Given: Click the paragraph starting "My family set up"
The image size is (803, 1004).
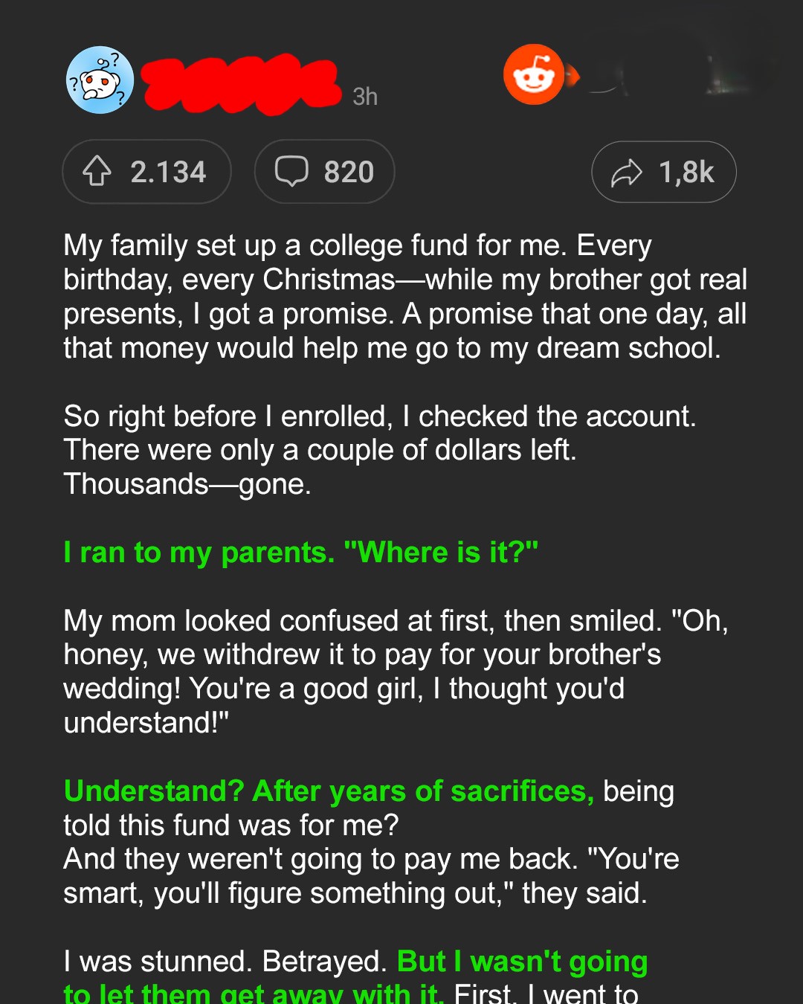Looking at the screenshot, I should 405,297.
